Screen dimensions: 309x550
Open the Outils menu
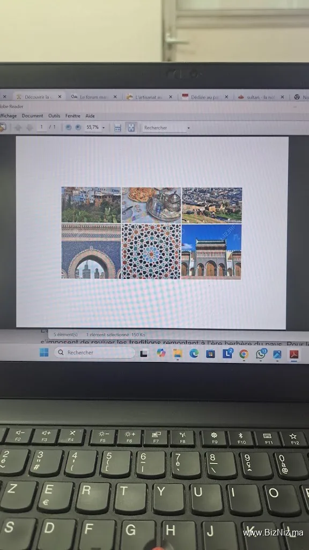coord(54,116)
